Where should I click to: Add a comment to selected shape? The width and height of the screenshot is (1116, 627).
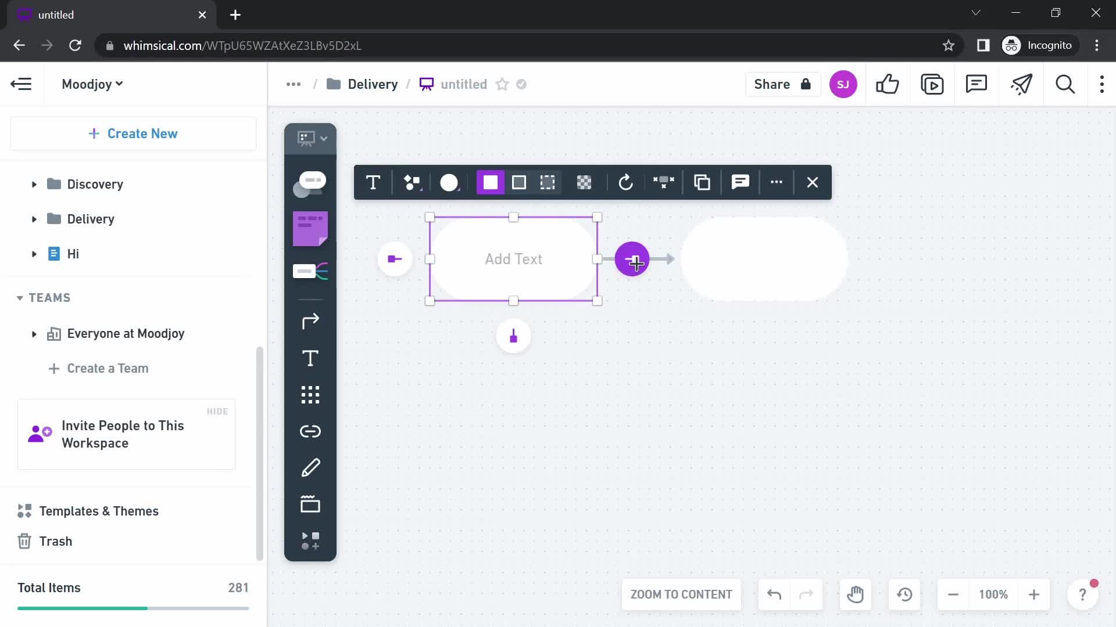pos(741,182)
